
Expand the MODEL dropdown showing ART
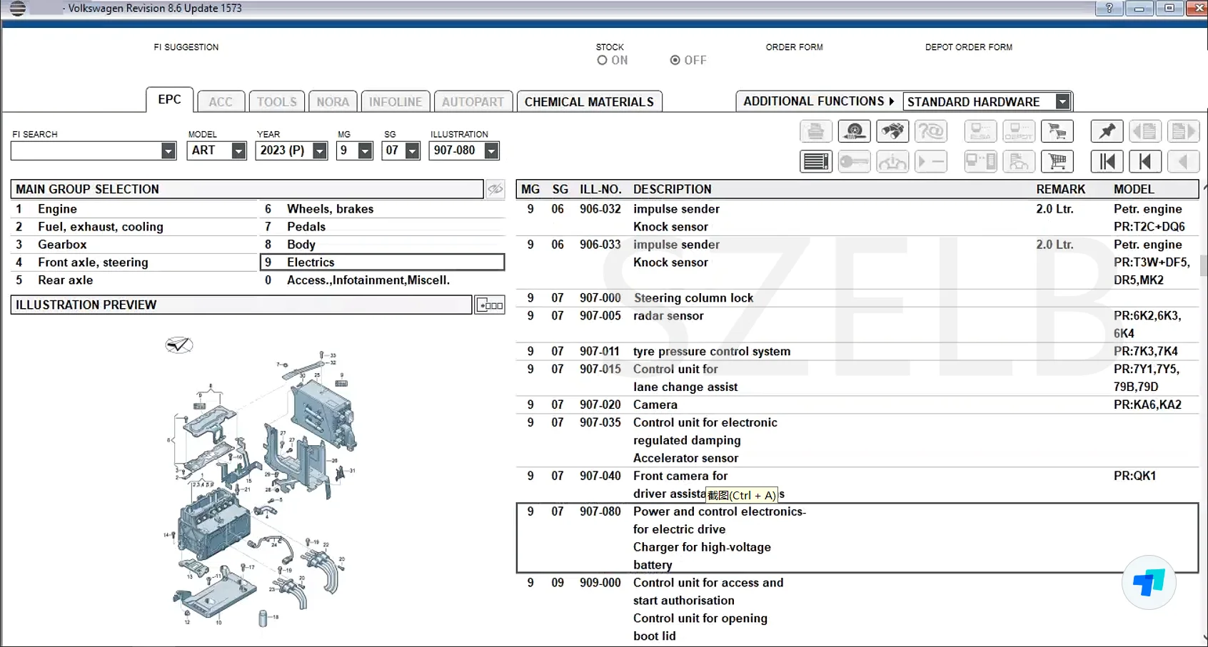[x=238, y=151]
